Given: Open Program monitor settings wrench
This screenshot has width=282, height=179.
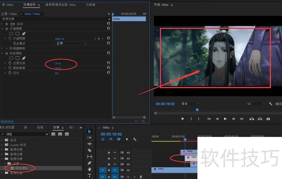Looking at the screenshot, I should coord(271,104).
